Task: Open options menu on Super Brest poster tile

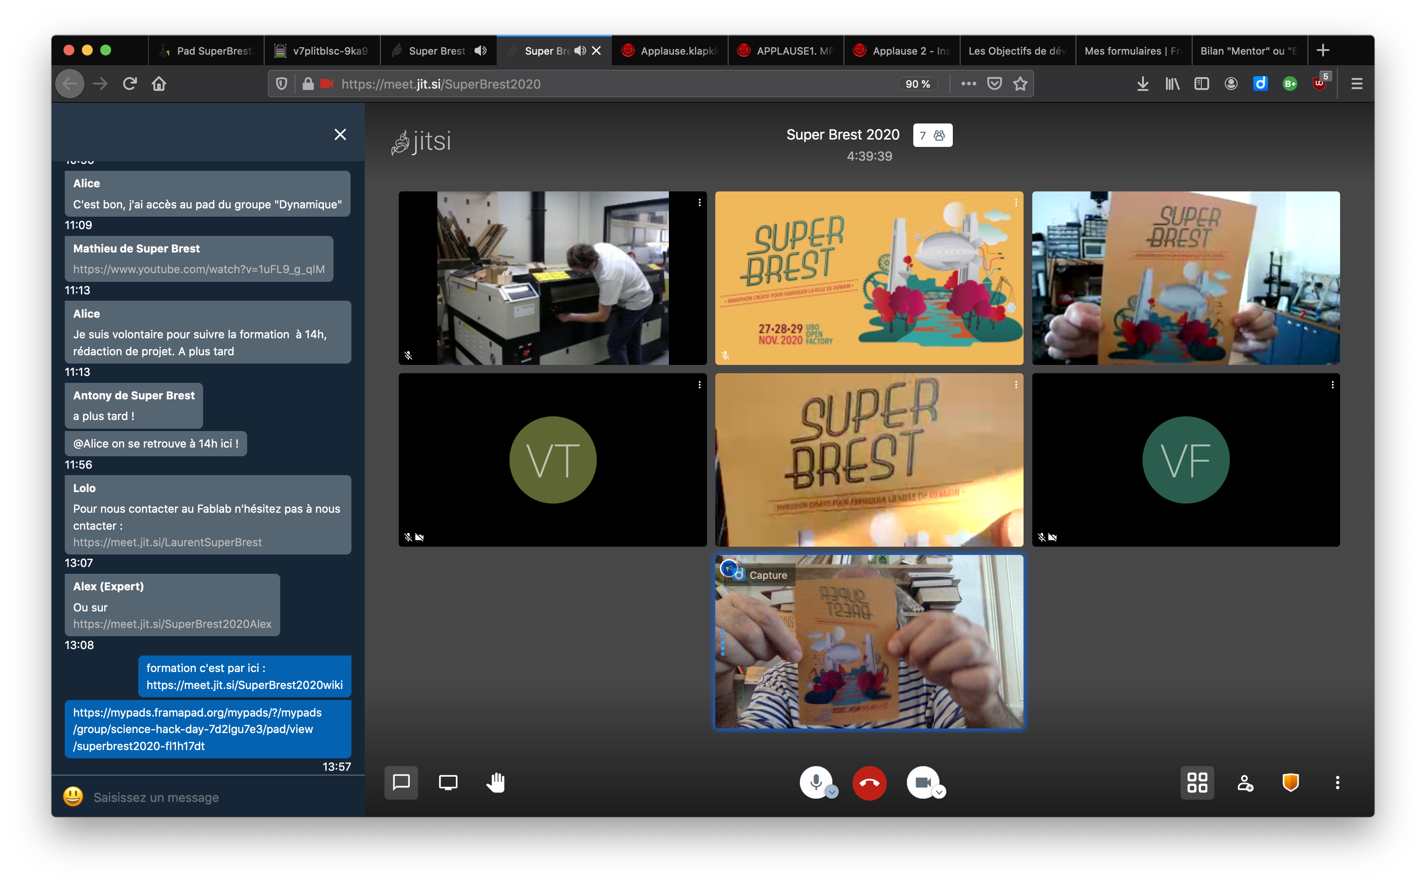Action: pos(1016,202)
